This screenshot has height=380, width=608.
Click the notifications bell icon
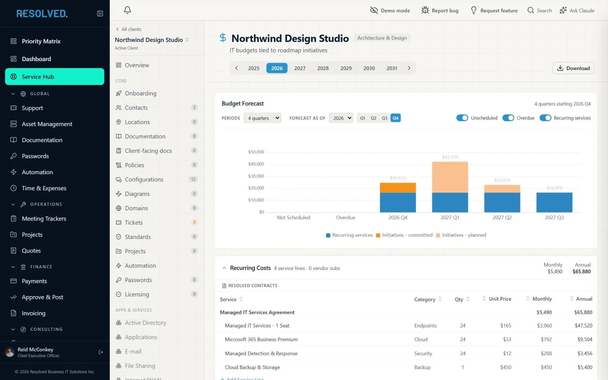tap(128, 10)
